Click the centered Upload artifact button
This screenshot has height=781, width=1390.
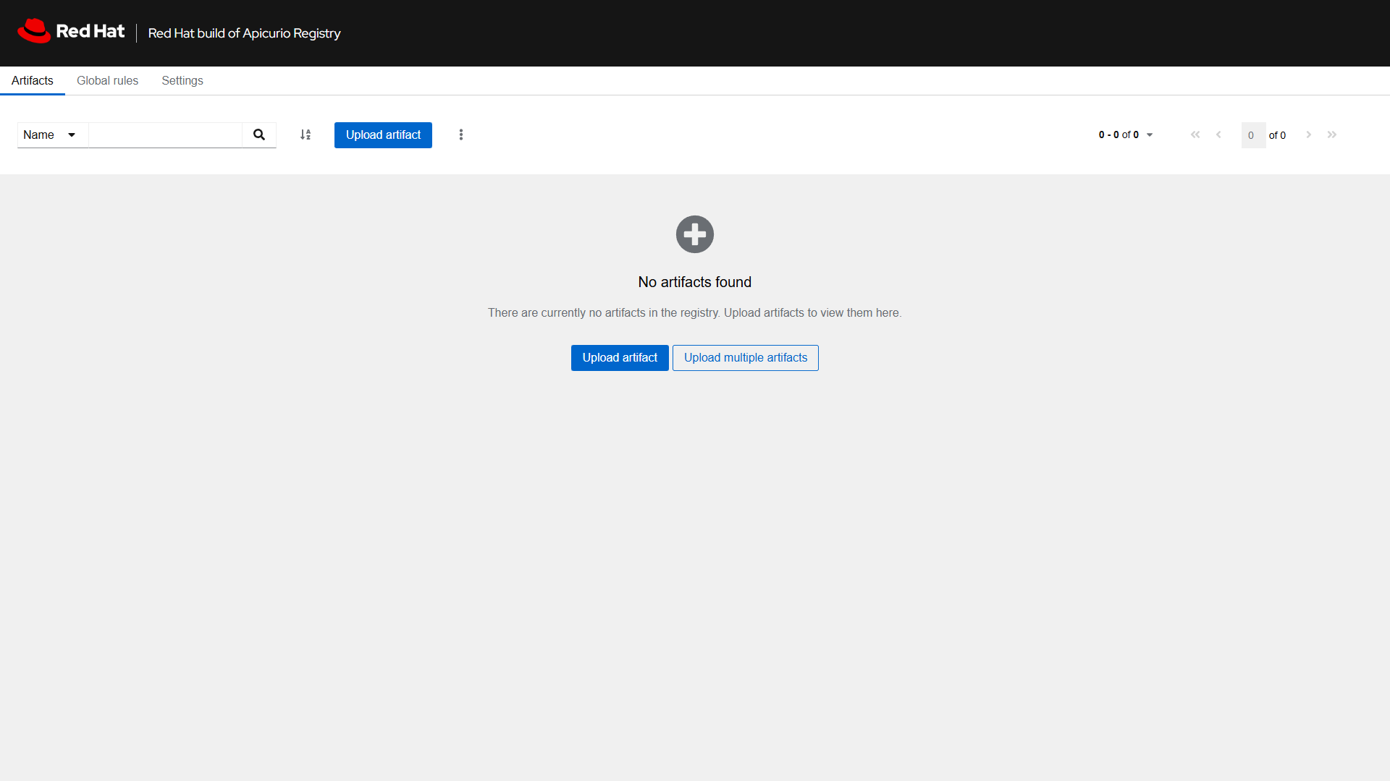pyautogui.click(x=619, y=357)
